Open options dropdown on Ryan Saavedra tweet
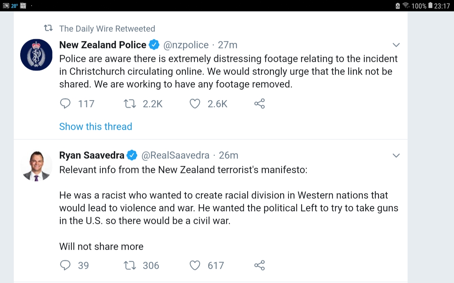The width and height of the screenshot is (454, 283). click(396, 155)
